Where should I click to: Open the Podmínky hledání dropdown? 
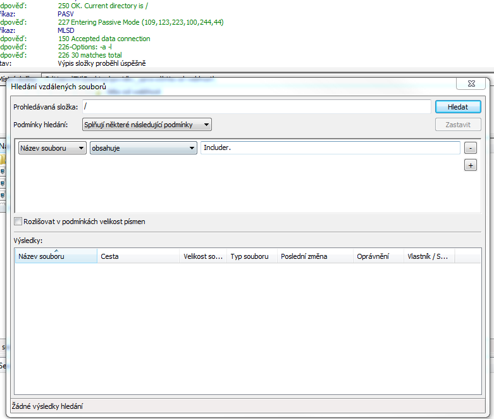click(x=147, y=125)
